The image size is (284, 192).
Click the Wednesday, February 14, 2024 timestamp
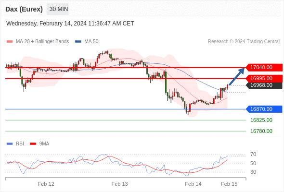70,24
